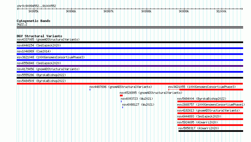Open nsv6444893 (Sedlazeck2020) label
The width and height of the screenshot is (251, 142).
199,116
